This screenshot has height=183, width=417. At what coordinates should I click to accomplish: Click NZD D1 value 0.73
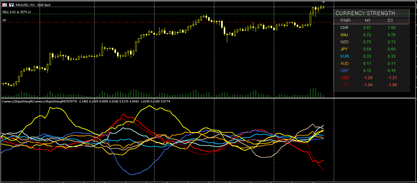pos(391,42)
